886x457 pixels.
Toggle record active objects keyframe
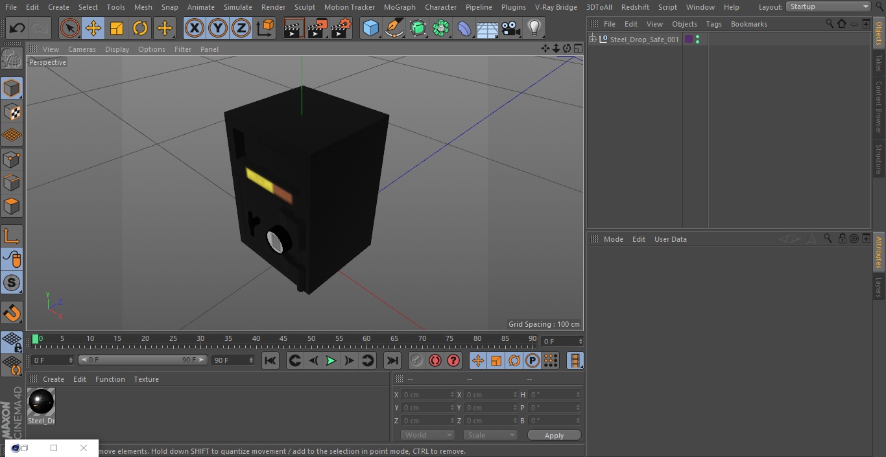tap(417, 360)
